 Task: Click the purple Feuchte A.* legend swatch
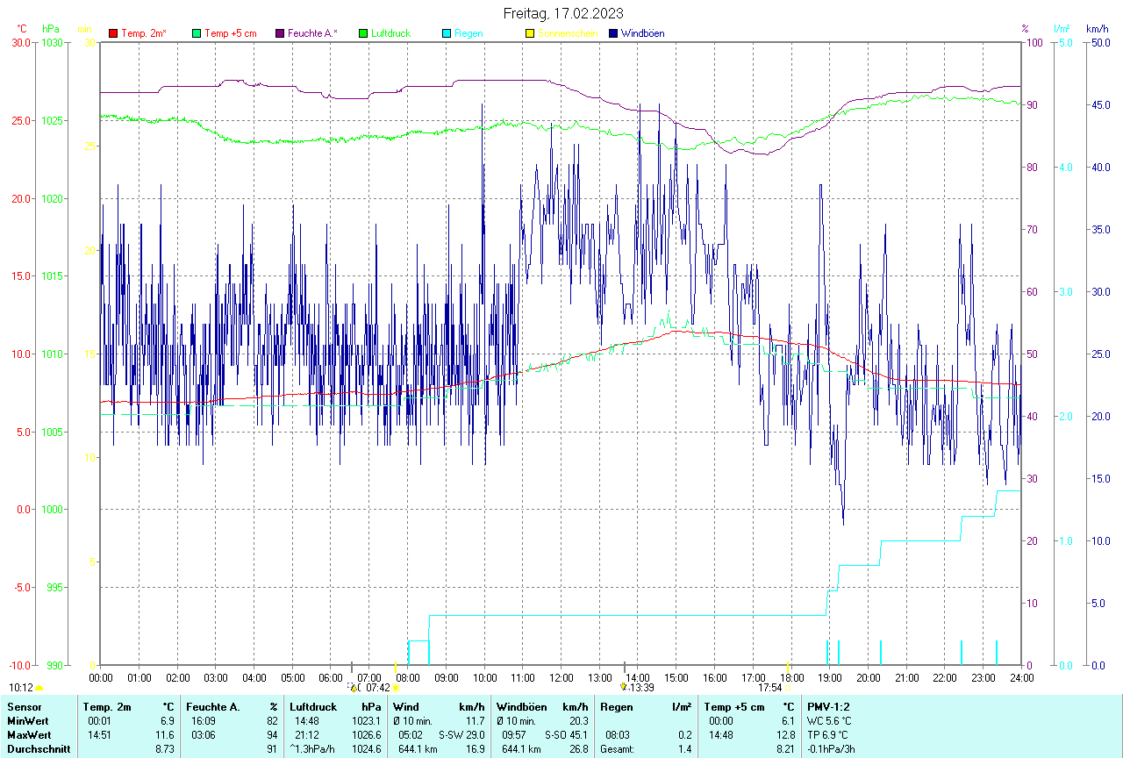pyautogui.click(x=280, y=33)
